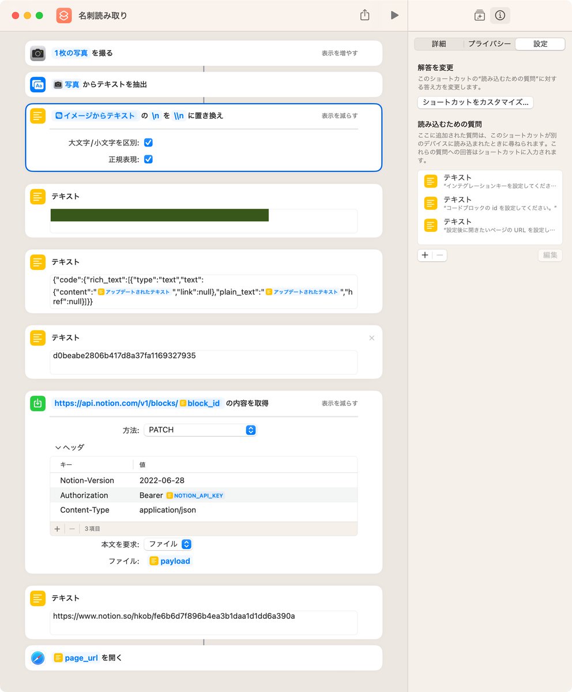Click the extract-text-from-image action icon

coord(38,84)
